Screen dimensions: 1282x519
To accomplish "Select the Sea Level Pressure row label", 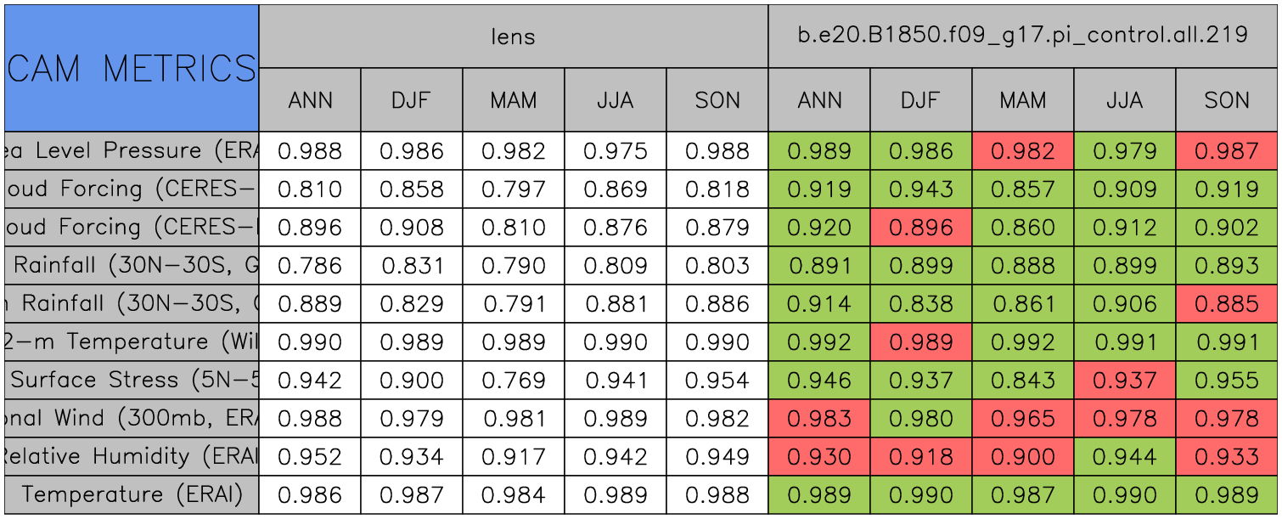I will tap(132, 151).
